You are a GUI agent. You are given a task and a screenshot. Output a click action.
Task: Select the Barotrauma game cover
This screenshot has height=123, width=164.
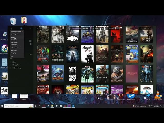click(x=58, y=54)
